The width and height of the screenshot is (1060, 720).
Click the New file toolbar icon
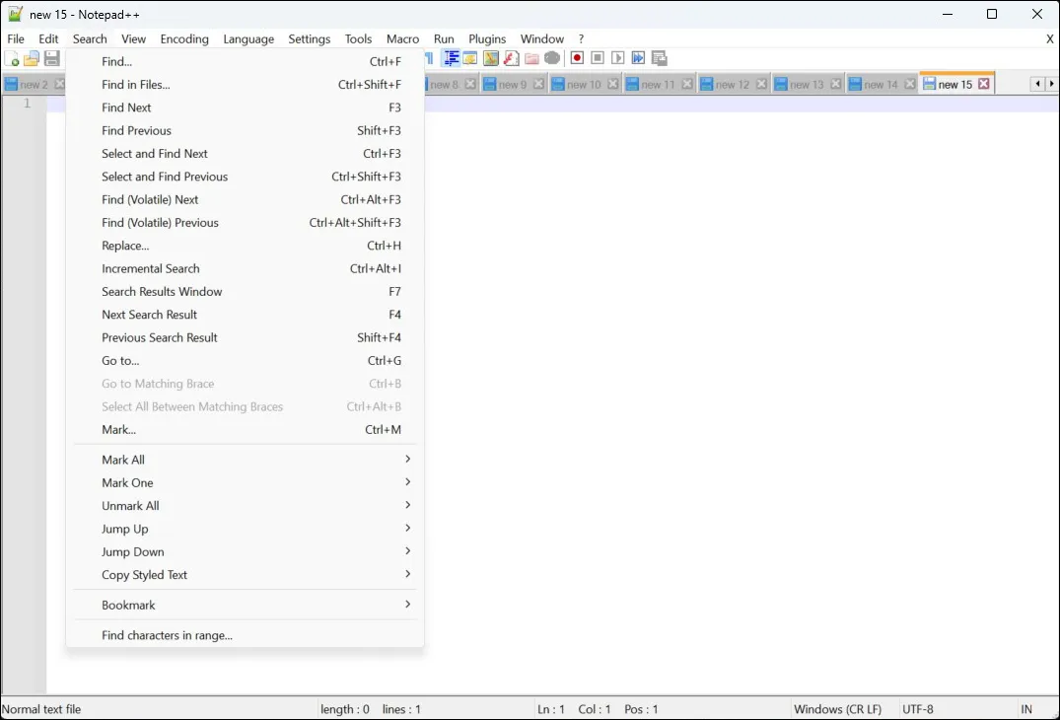[x=13, y=59]
